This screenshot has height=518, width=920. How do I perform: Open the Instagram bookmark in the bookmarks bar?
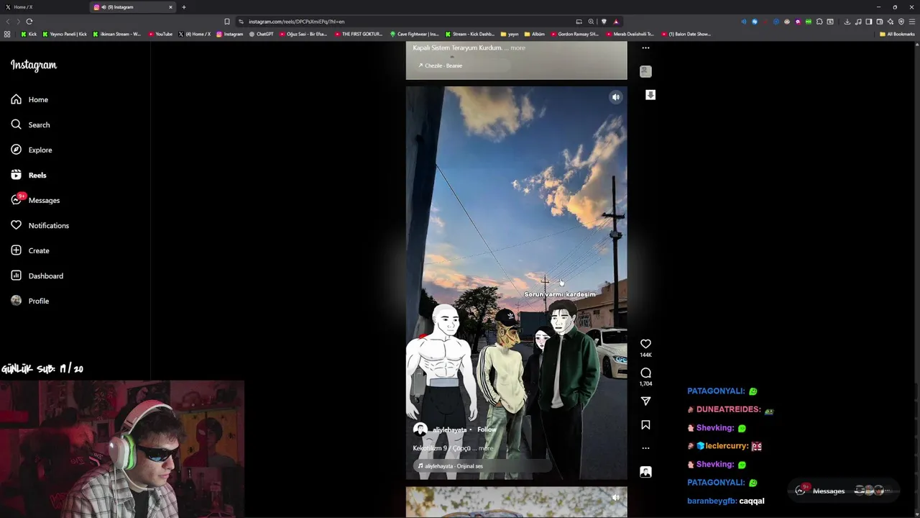coord(230,34)
